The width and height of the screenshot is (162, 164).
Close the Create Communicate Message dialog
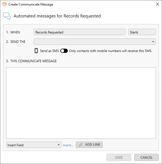pos(158,4)
